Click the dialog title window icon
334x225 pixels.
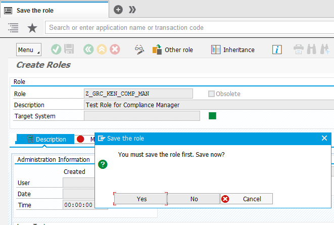click(102, 139)
